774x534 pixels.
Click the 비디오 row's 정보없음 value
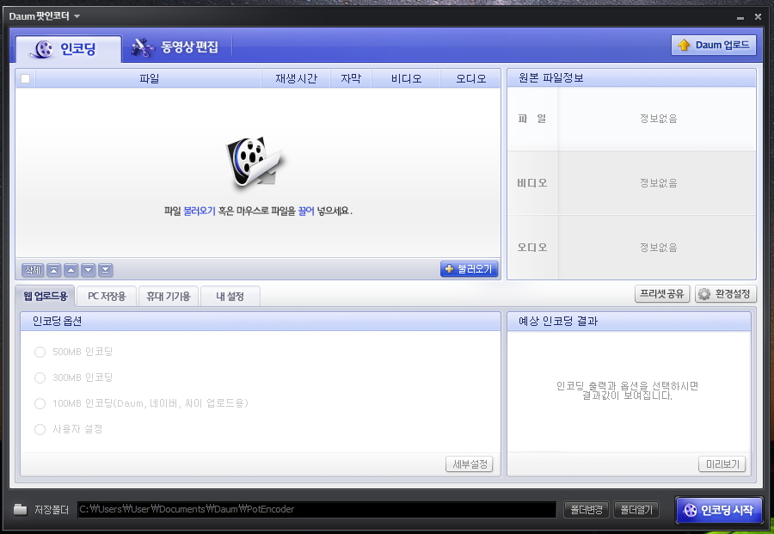pyautogui.click(x=659, y=183)
